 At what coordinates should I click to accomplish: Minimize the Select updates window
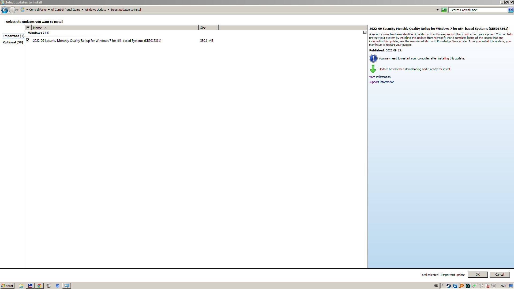502,2
